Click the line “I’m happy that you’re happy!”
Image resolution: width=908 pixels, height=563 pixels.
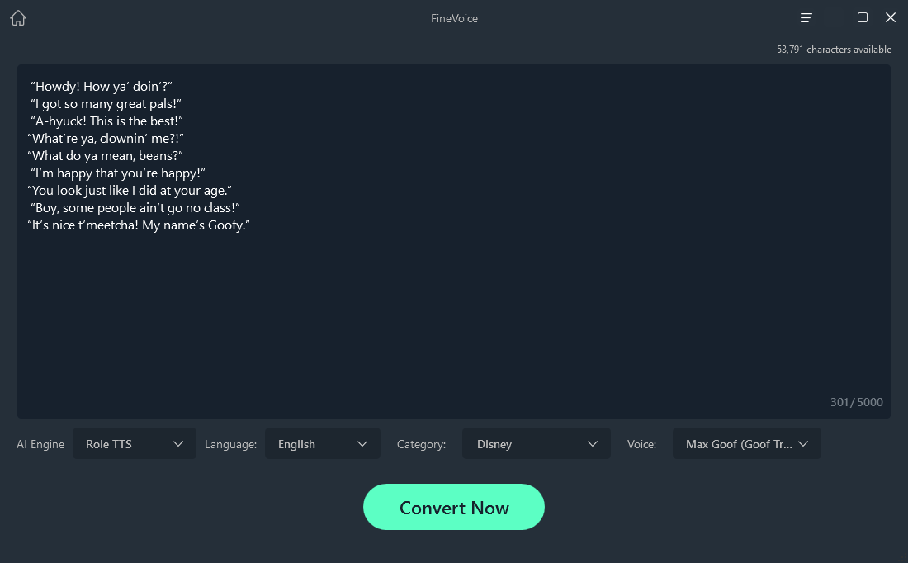[x=117, y=173]
